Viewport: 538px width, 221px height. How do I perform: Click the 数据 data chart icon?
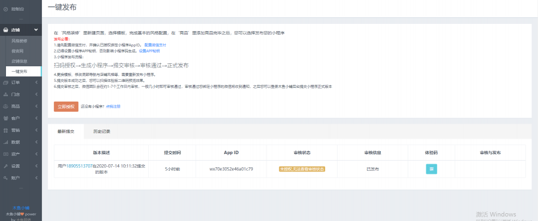5,142
